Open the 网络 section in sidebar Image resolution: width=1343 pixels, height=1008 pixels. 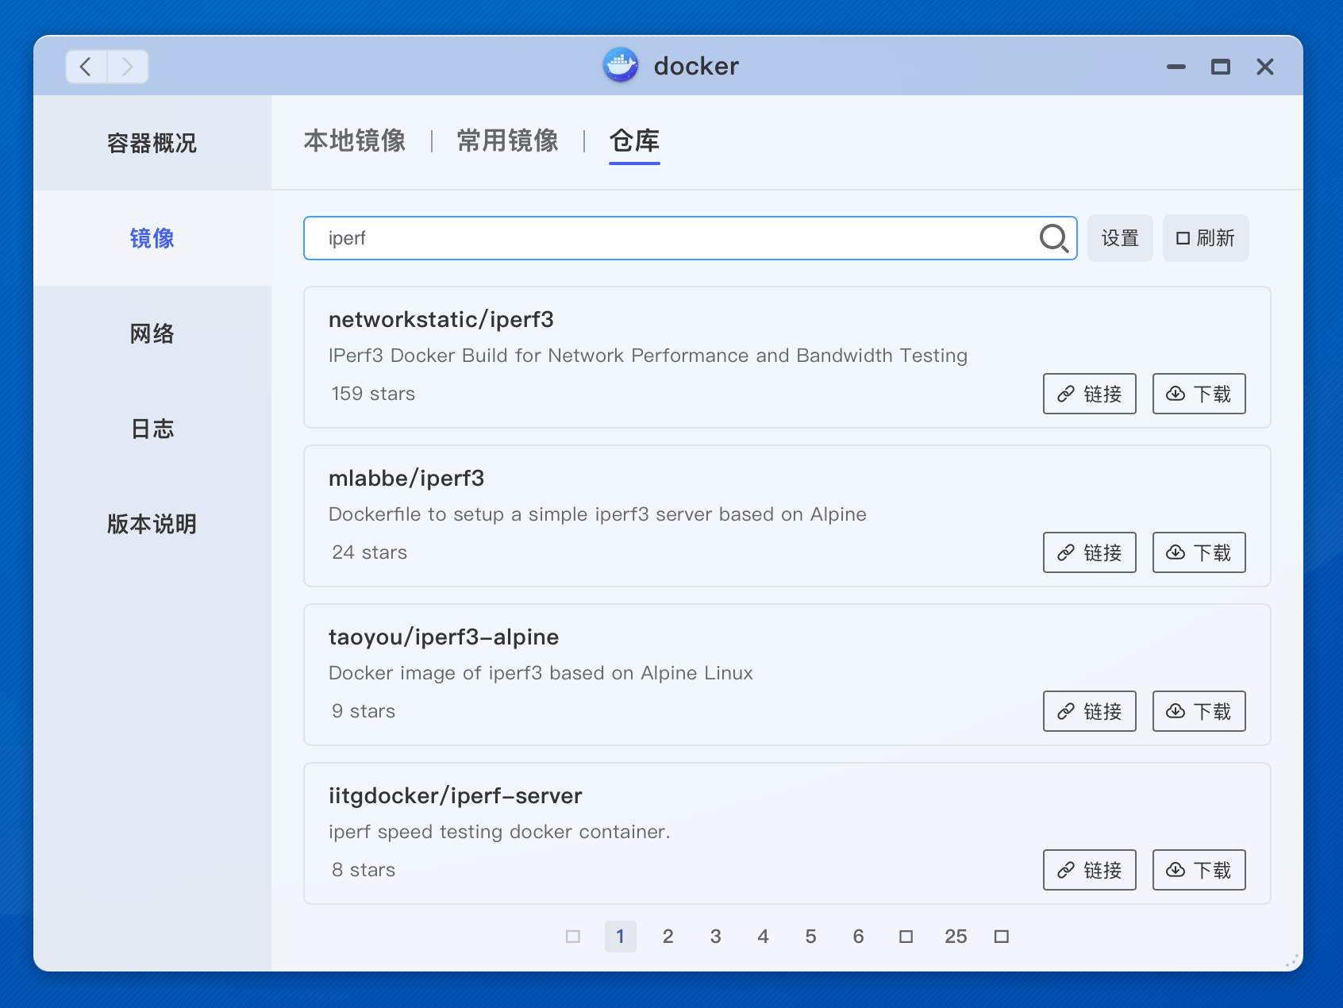tap(152, 333)
